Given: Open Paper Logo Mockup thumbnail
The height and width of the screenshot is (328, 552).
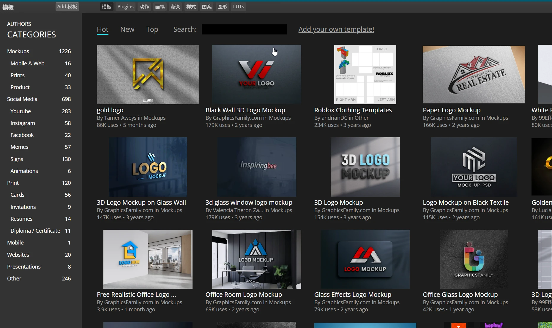Looking at the screenshot, I should [x=474, y=75].
